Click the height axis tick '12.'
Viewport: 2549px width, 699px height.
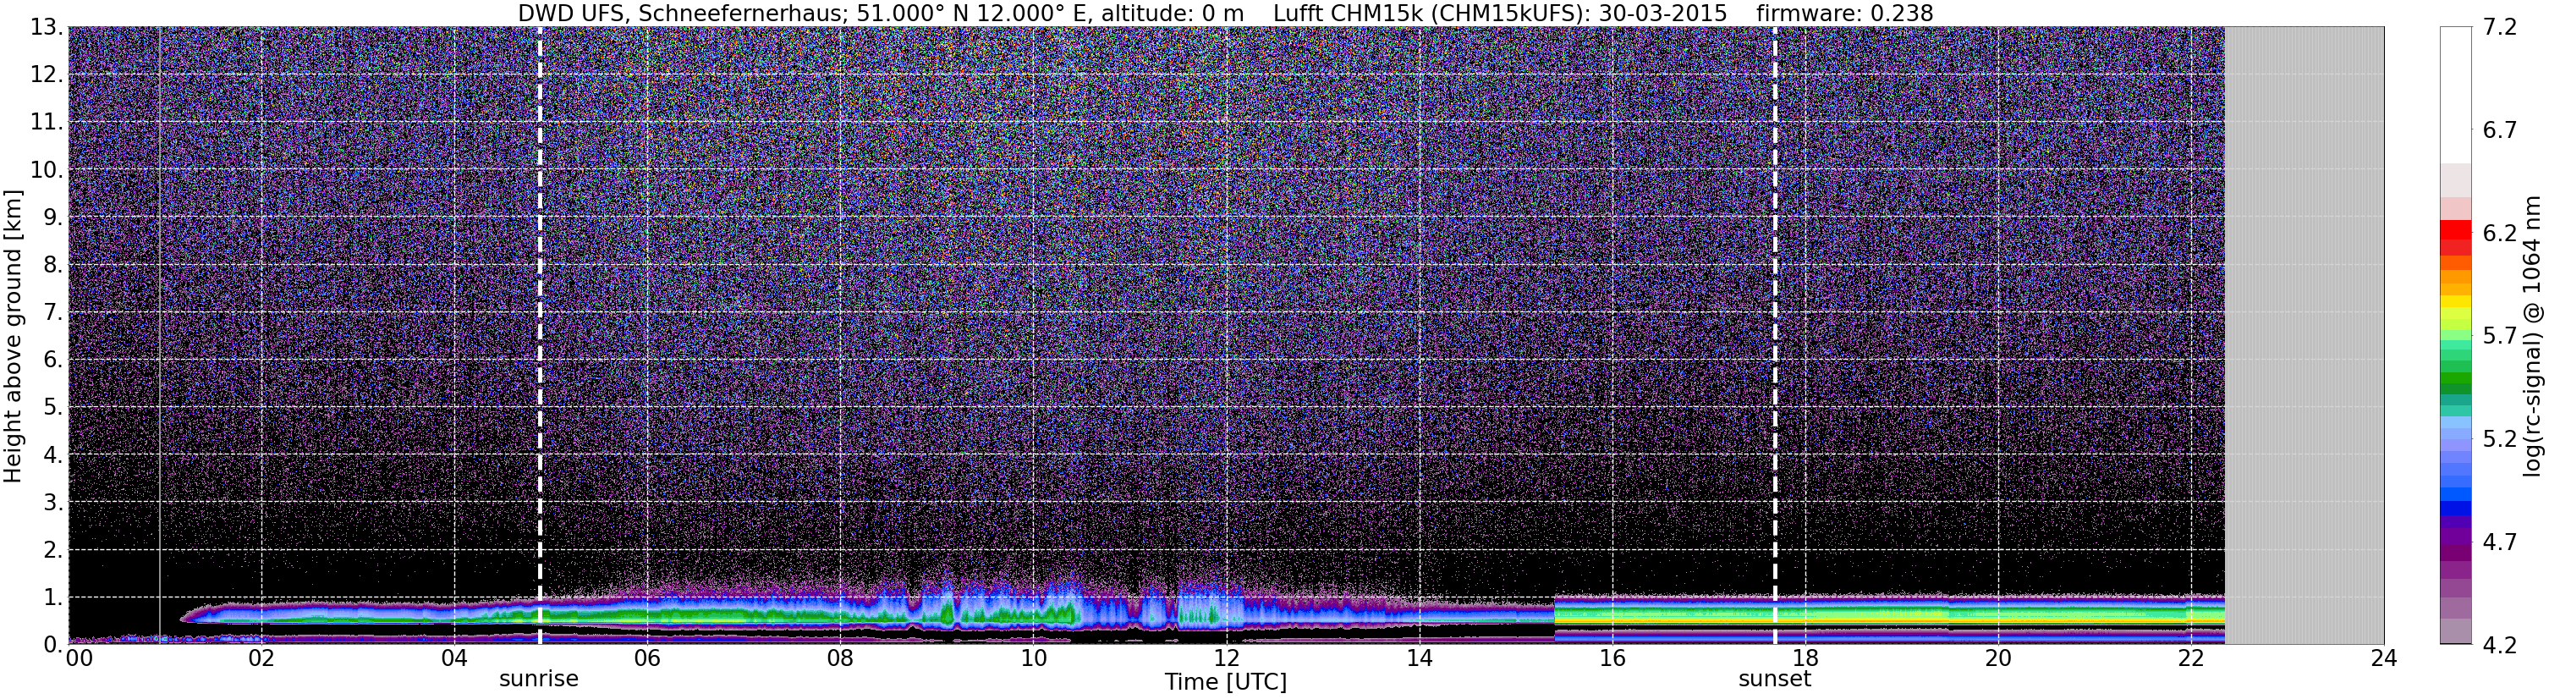[47, 75]
